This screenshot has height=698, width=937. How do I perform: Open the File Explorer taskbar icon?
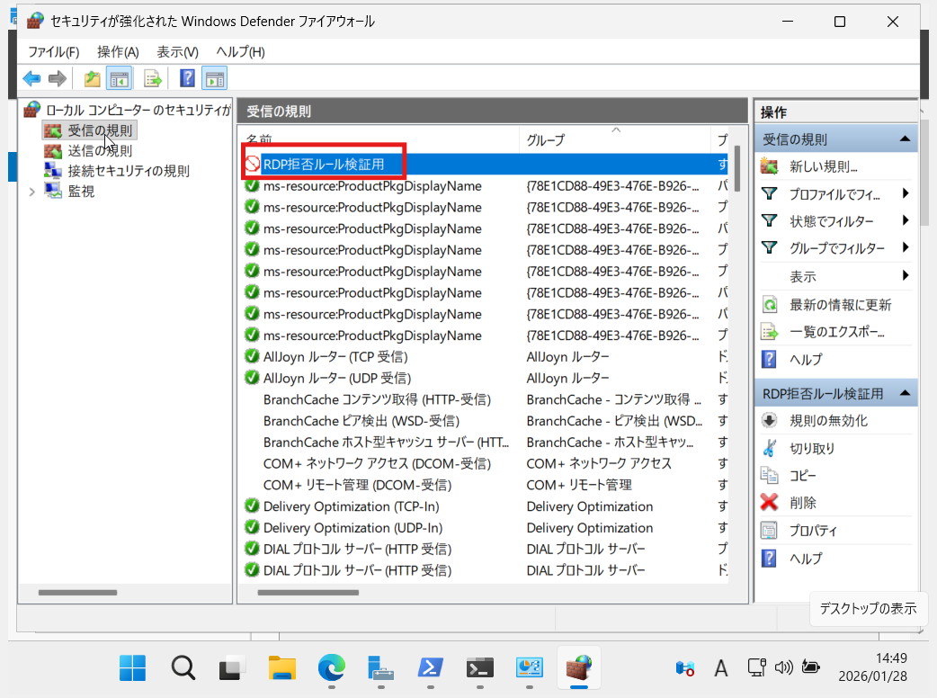coord(282,667)
